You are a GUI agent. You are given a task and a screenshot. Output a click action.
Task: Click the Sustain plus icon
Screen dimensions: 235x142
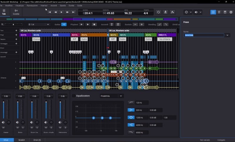pos(142,24)
